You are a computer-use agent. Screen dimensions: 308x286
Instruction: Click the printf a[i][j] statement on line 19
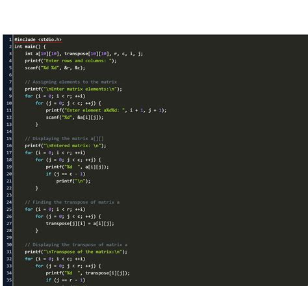pos(77,167)
